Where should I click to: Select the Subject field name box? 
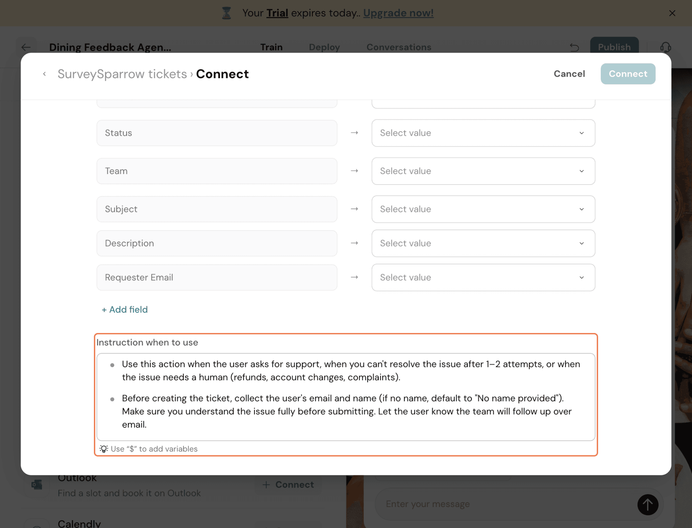coord(217,209)
